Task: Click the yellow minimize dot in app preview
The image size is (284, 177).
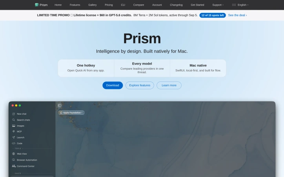Action: tap(16, 105)
